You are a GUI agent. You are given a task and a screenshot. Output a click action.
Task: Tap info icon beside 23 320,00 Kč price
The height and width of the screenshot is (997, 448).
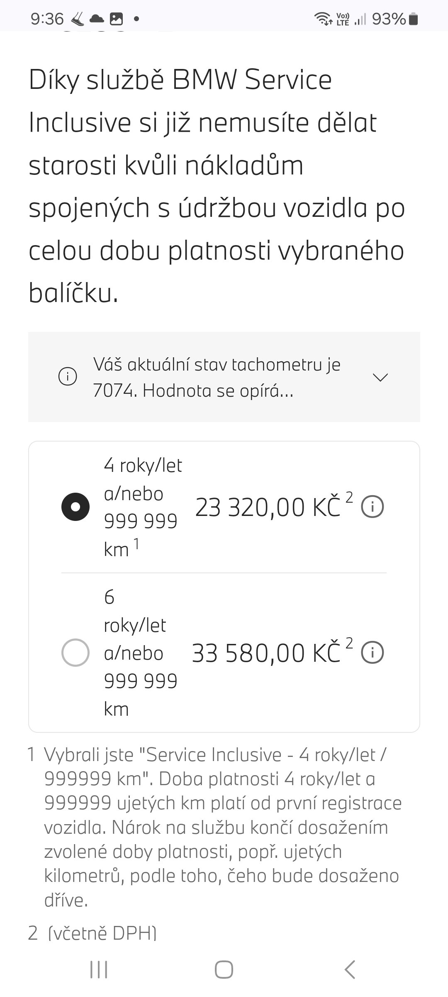coord(372,507)
